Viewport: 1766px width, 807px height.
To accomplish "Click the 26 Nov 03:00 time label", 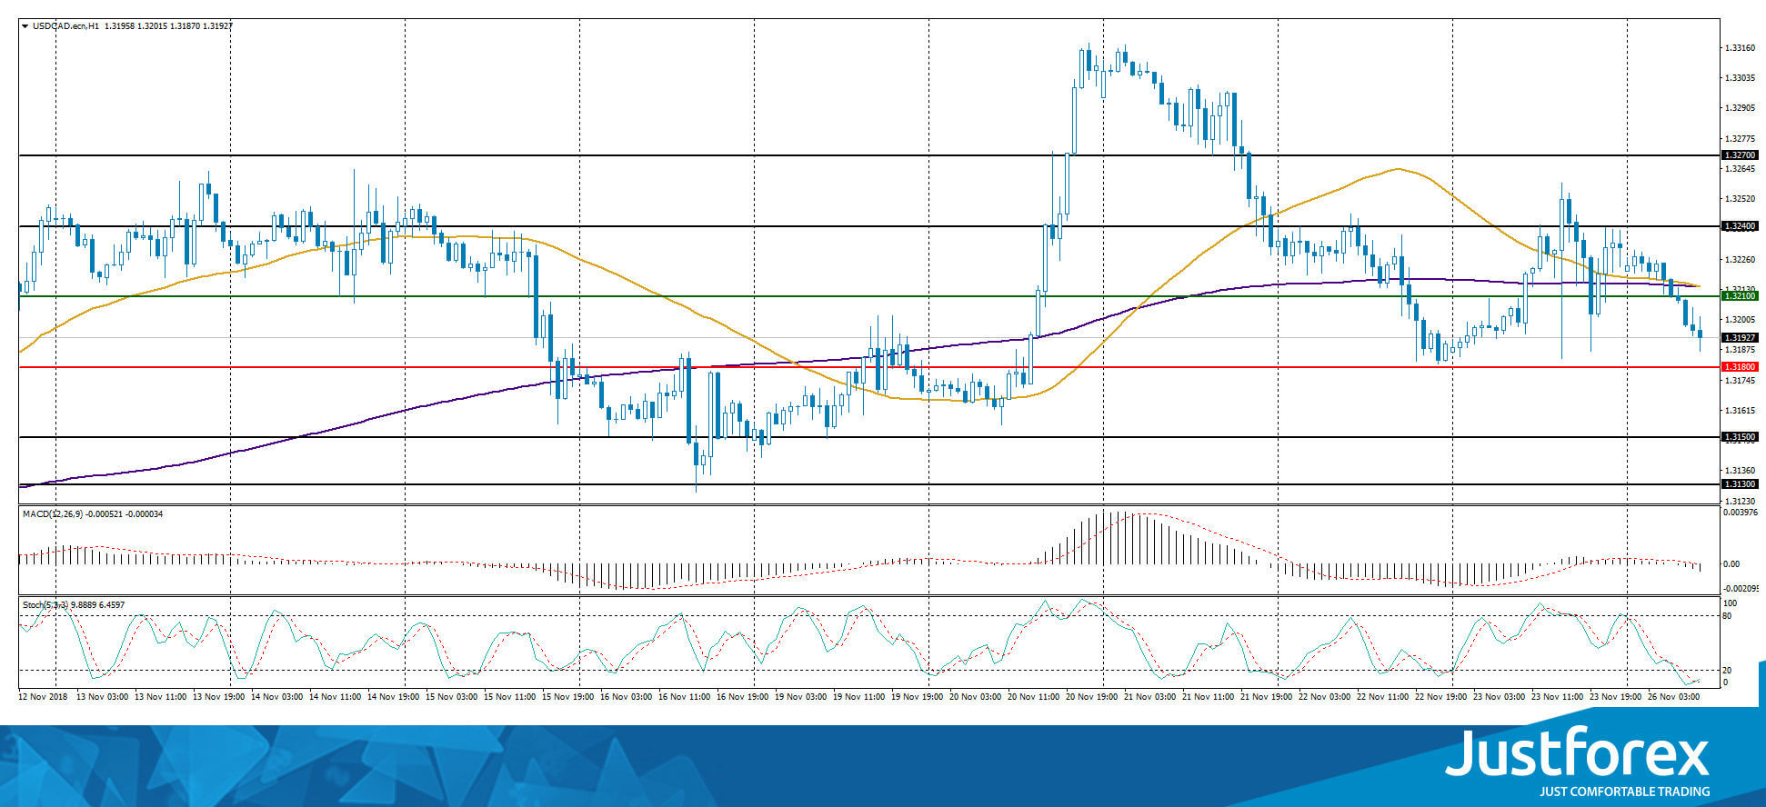I will 1673,697.
